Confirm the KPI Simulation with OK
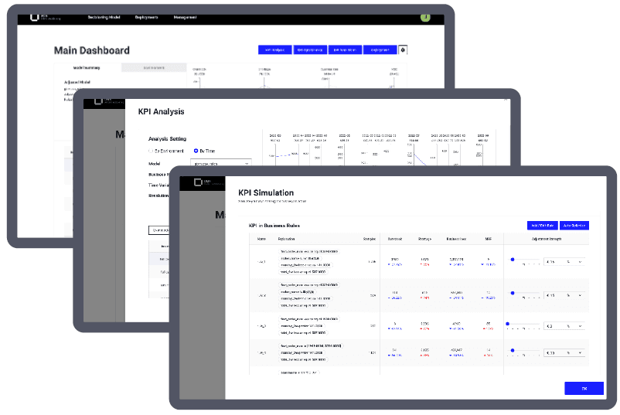 (x=584, y=389)
